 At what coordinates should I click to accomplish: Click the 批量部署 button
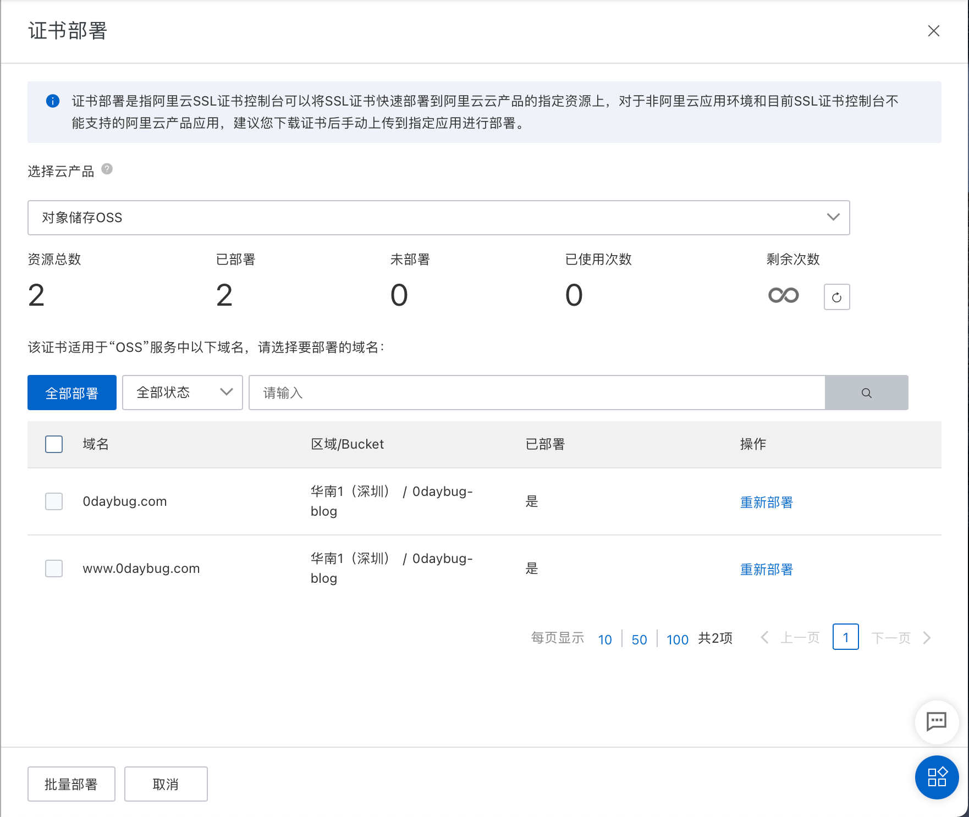pyautogui.click(x=71, y=784)
